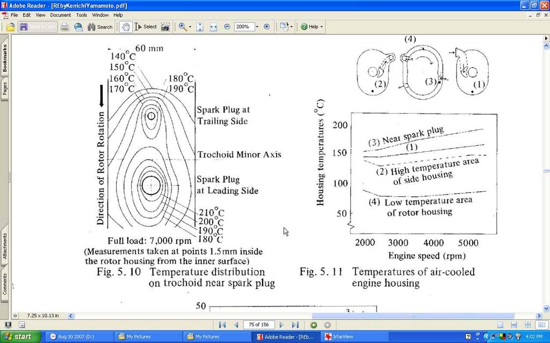Switch to Aug 30 2007 (D:) taskbar window
The height and width of the screenshot is (343, 550).
coord(79,337)
